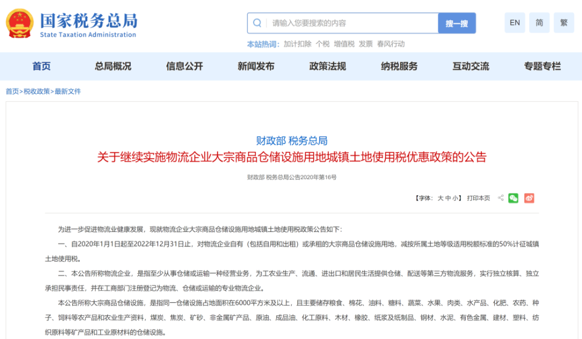The image size is (582, 339).
Task: Set font size to 小
Action: pos(456,198)
